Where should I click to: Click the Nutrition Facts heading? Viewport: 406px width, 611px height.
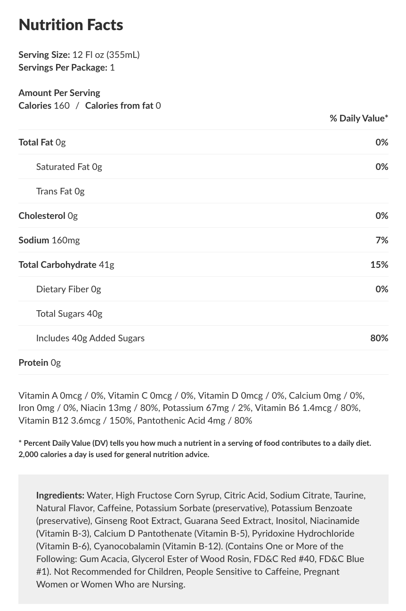click(x=71, y=24)
